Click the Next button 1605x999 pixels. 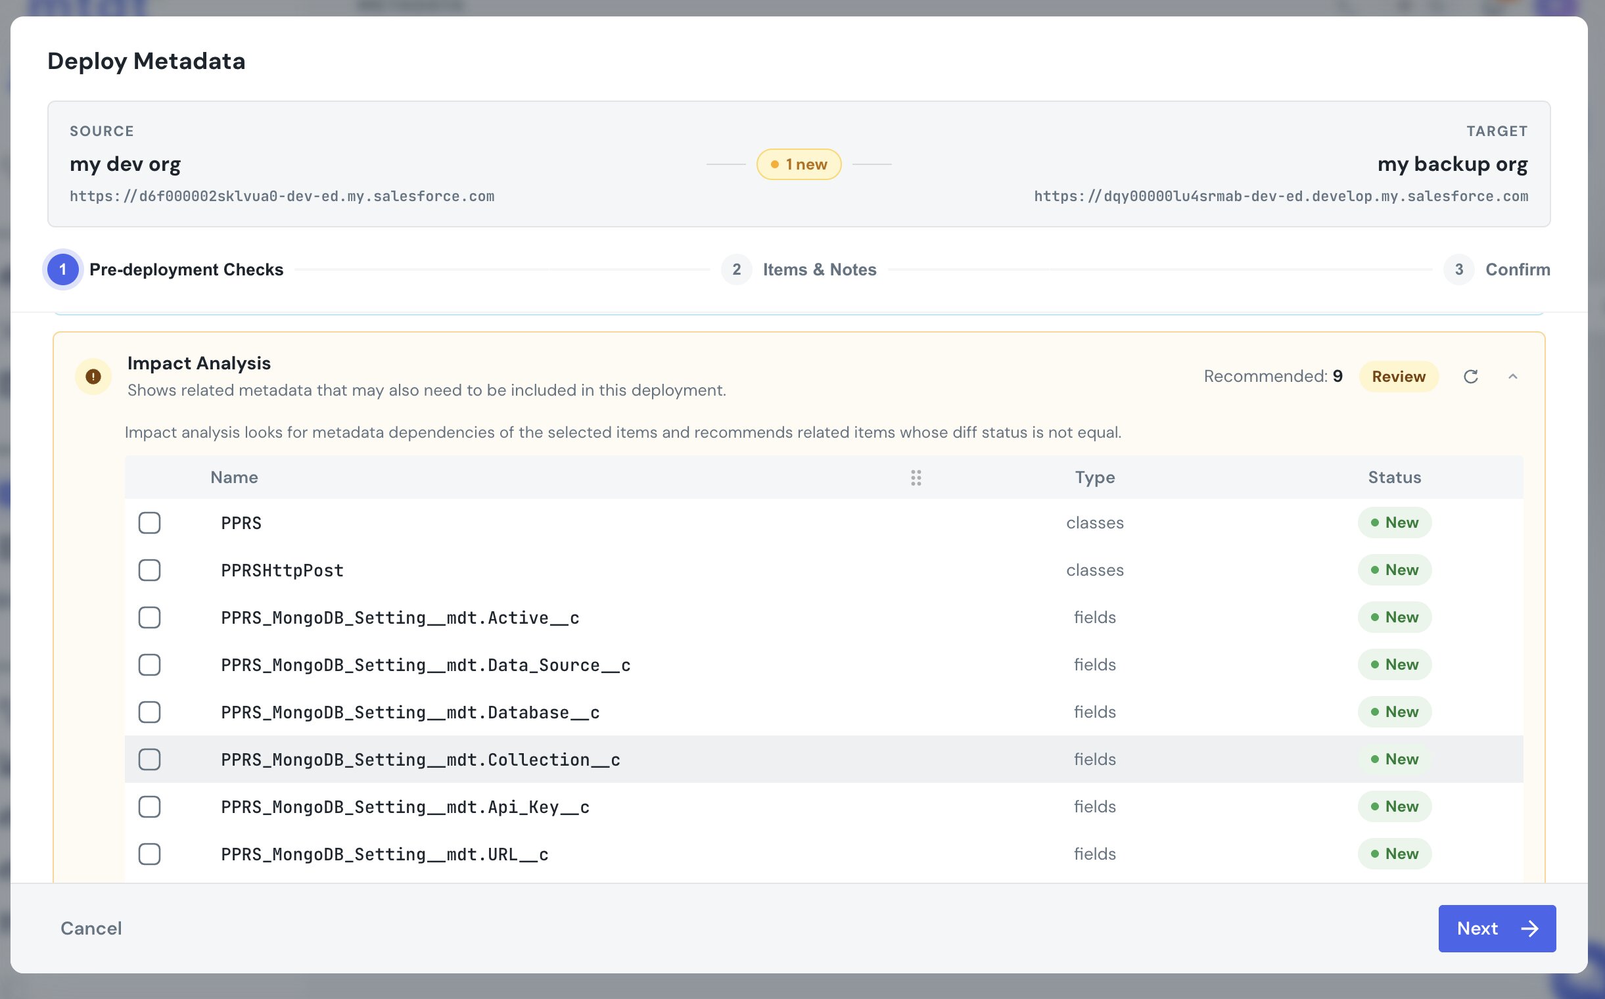[x=1497, y=928]
